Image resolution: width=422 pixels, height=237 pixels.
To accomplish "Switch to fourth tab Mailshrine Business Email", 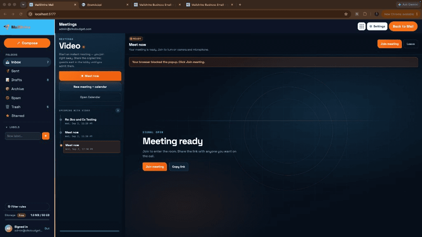I will click(x=209, y=5).
